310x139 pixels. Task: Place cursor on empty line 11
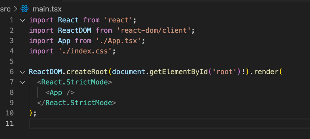point(169,123)
